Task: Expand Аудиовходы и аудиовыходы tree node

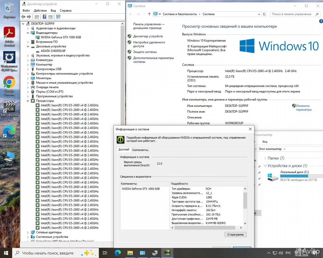Action: [28, 28]
